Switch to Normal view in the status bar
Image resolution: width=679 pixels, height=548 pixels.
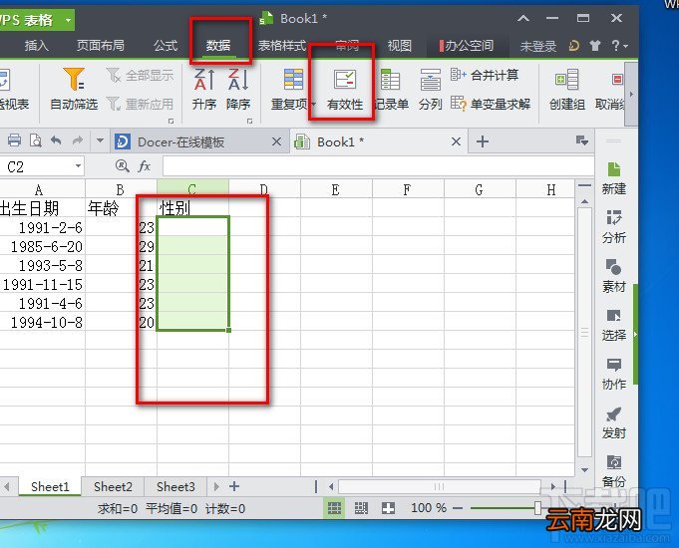(x=334, y=508)
